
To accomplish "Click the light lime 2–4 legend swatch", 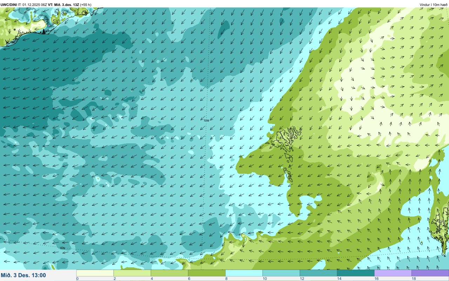I will point(132,273).
